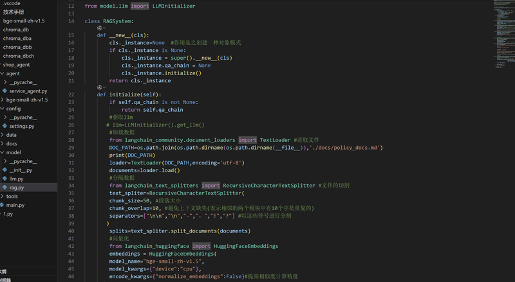Select bge-small-zh-v1.5 folder above chroma_db
This screenshot has width=515, height=282.
24,21
